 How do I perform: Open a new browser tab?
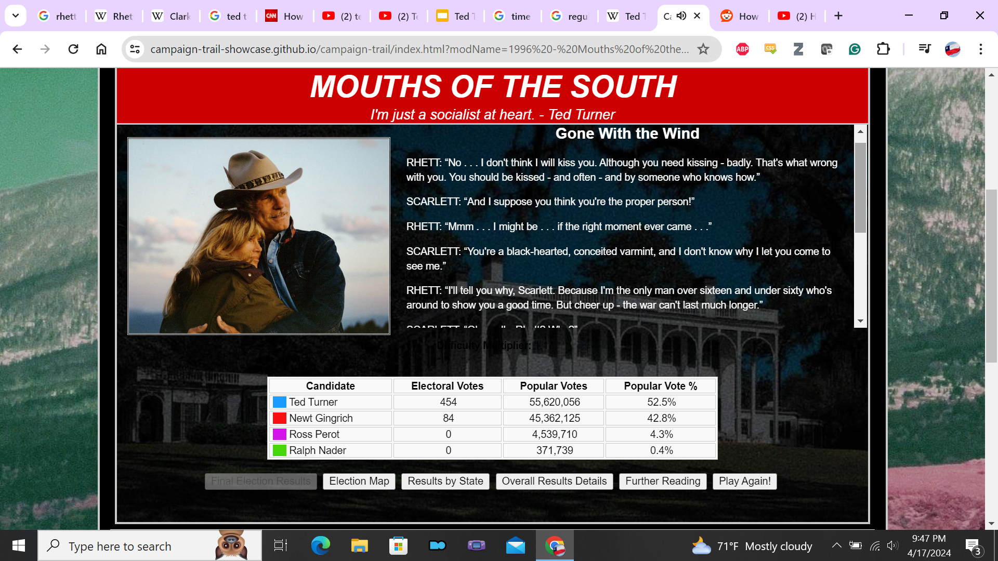[838, 16]
